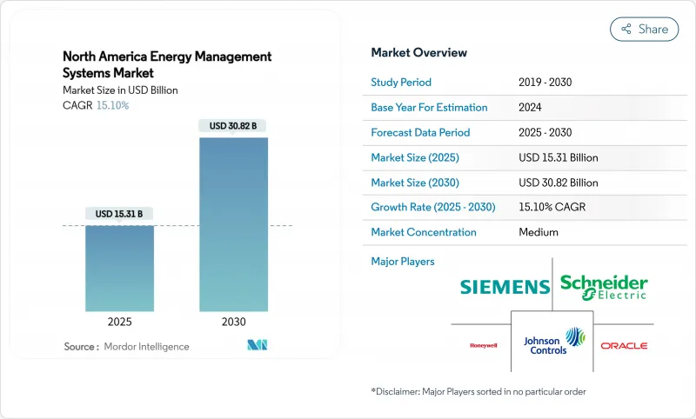The image size is (696, 419).
Task: Click the USD 15.31 B data label
Action: pos(119,214)
